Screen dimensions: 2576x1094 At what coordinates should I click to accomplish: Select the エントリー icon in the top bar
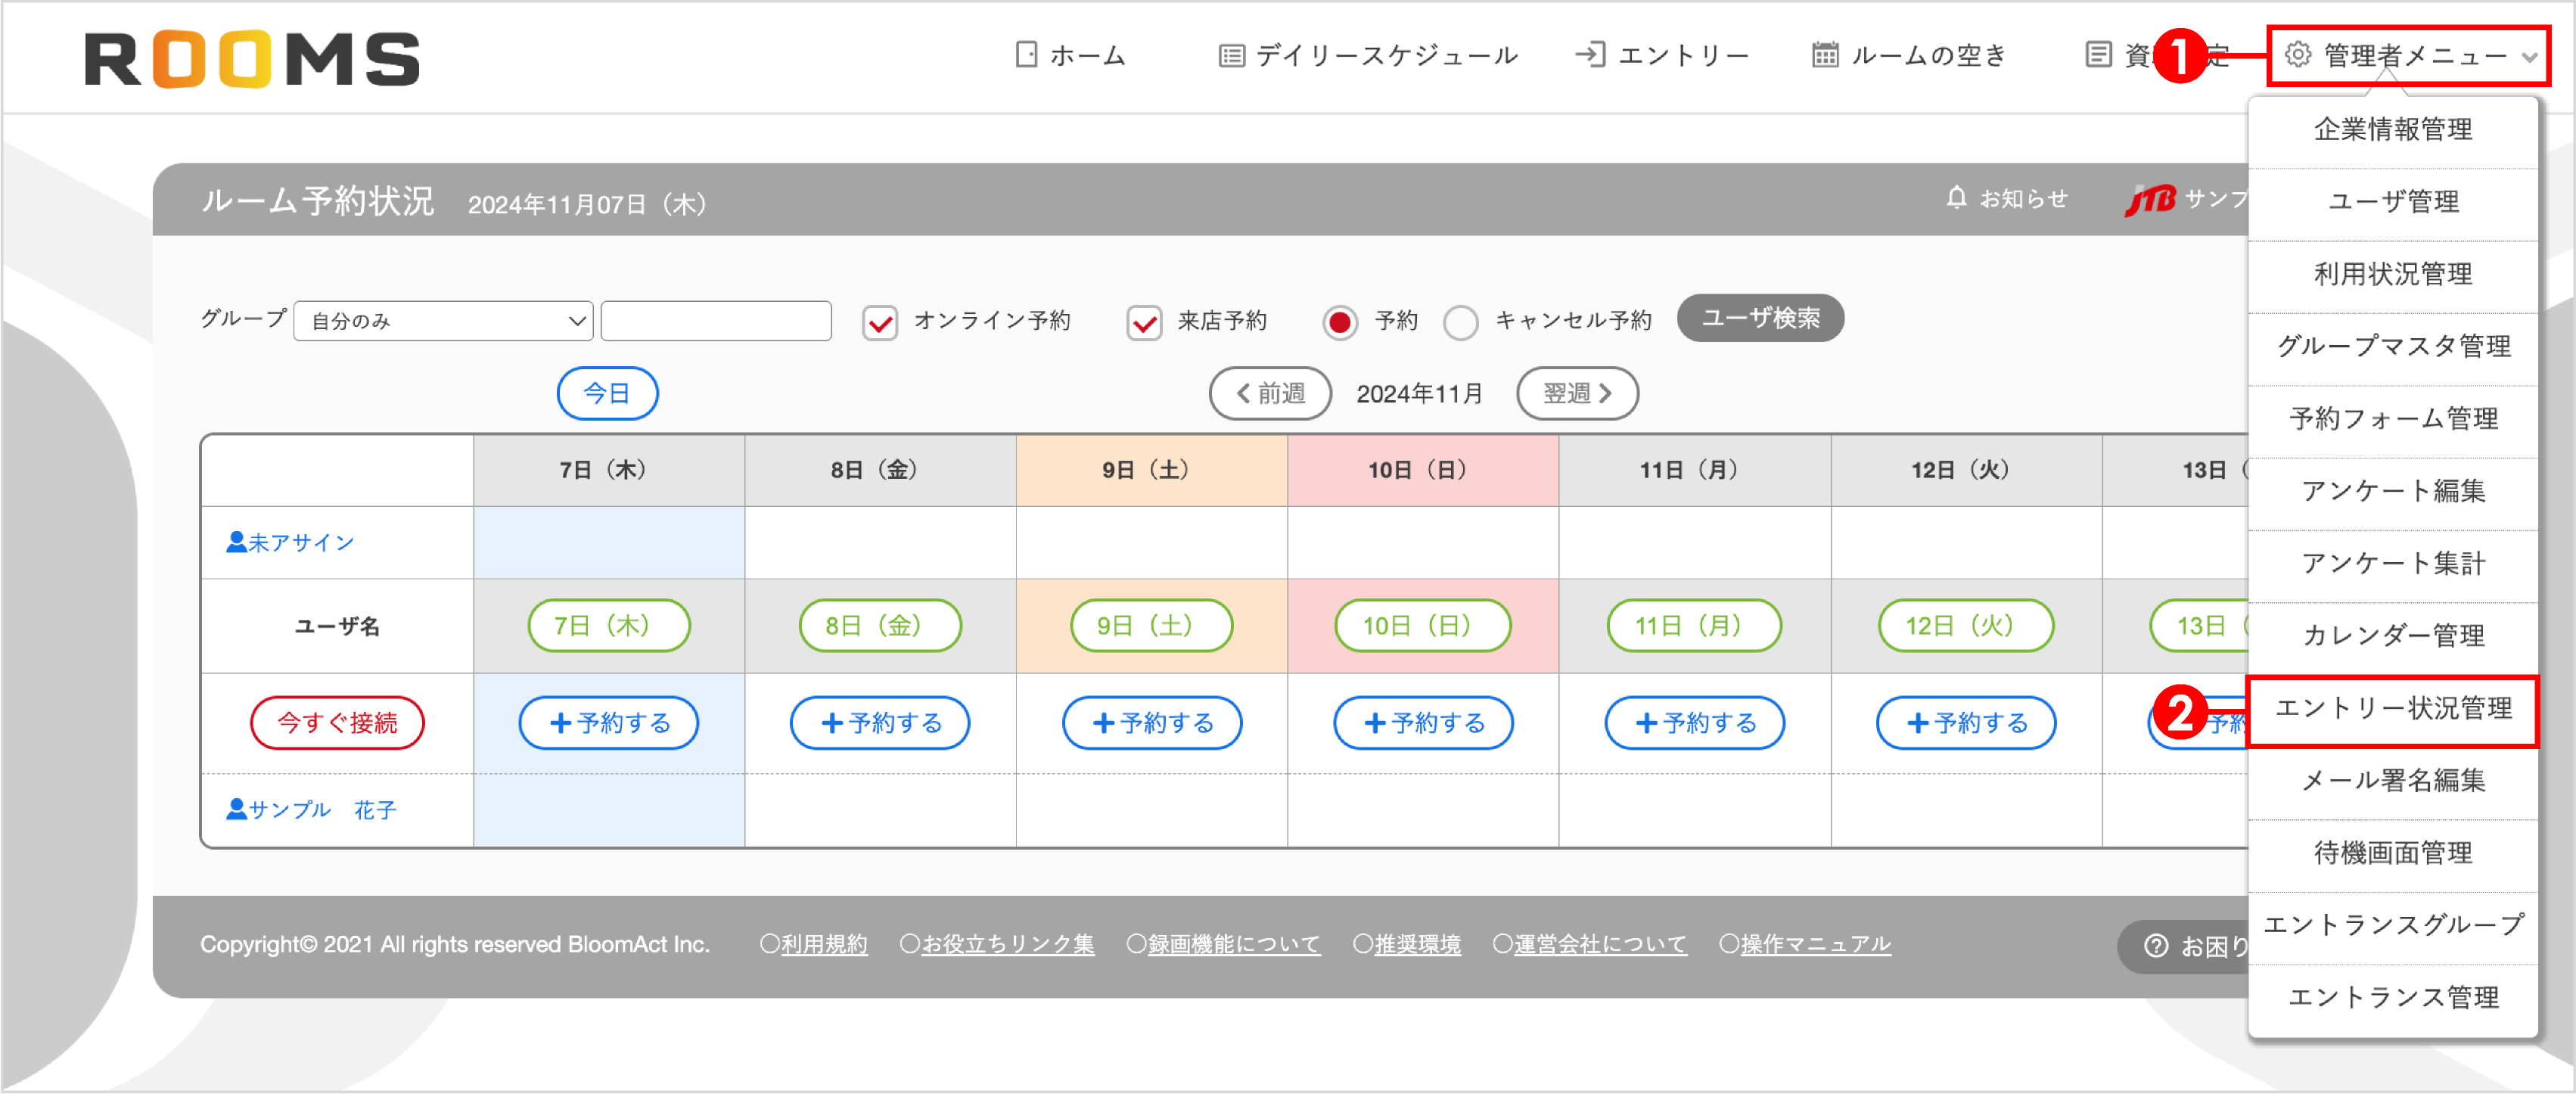coord(1592,55)
